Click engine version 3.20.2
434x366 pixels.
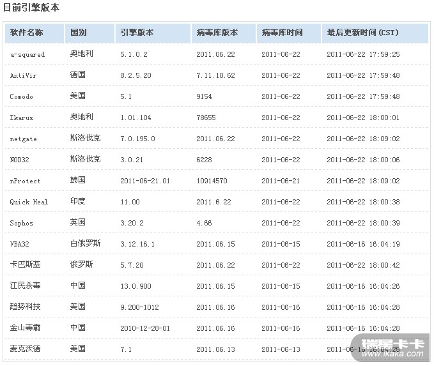click(x=132, y=223)
